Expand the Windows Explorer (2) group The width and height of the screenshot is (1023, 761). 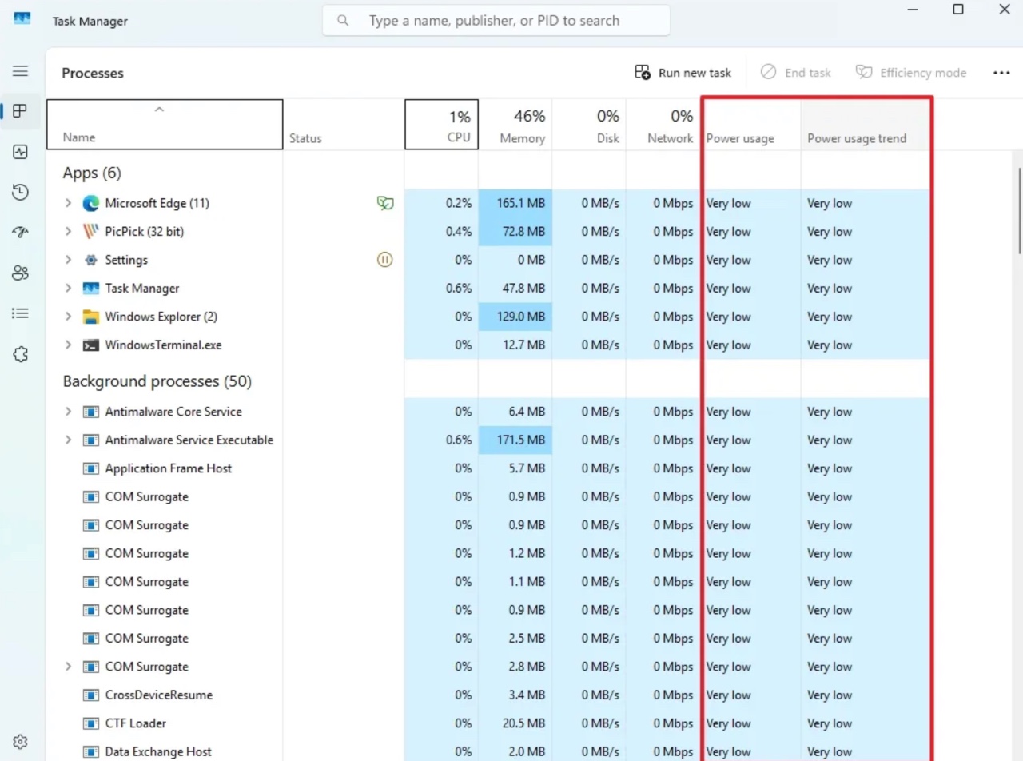(x=68, y=317)
